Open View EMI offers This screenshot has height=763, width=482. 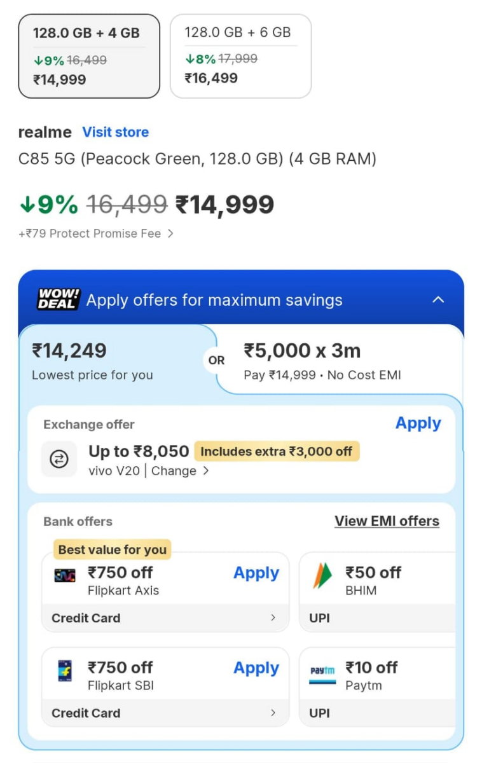(x=387, y=521)
